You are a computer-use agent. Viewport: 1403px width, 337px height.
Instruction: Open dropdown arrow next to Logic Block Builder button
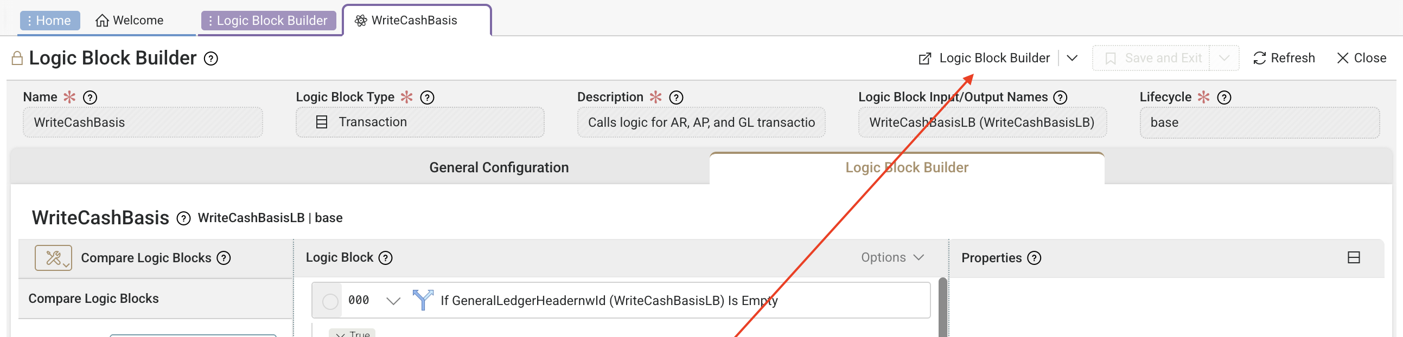pyautogui.click(x=1072, y=58)
